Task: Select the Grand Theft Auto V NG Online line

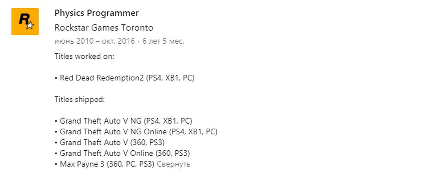Action: 138,132
